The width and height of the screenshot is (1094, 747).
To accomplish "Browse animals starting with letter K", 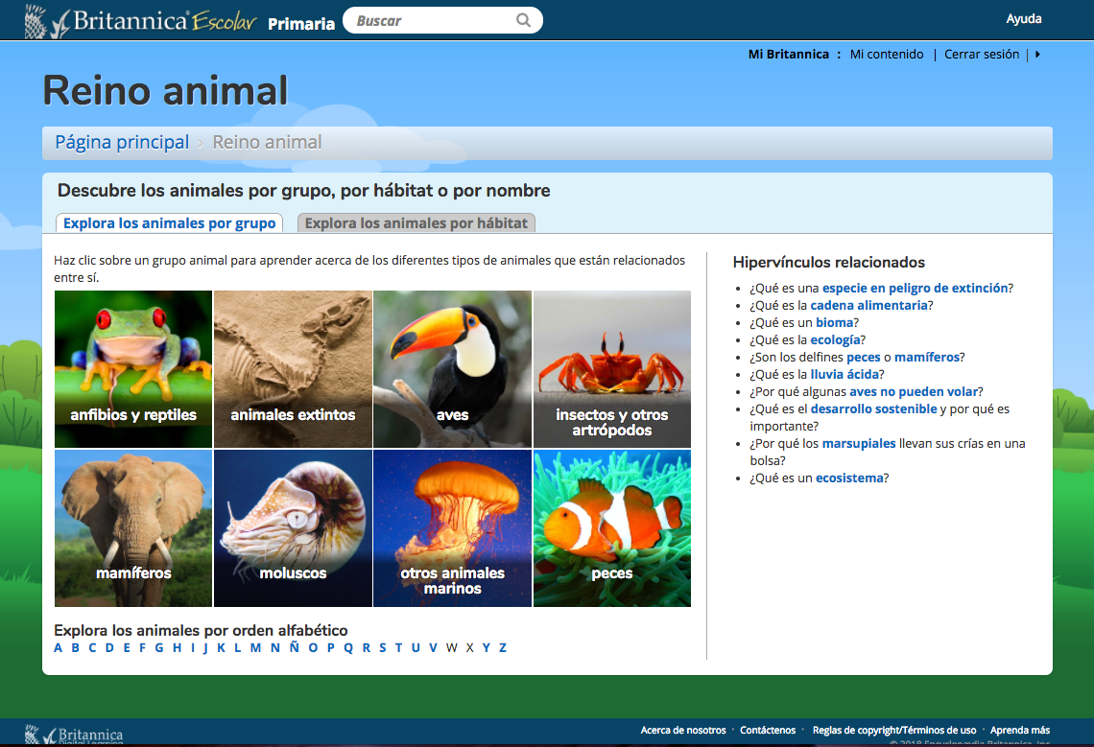I will [221, 648].
